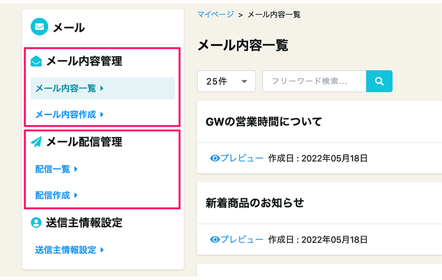Click the eye icon for 新着商品のお知らせ
This screenshot has height=280, width=442.
point(215,239)
